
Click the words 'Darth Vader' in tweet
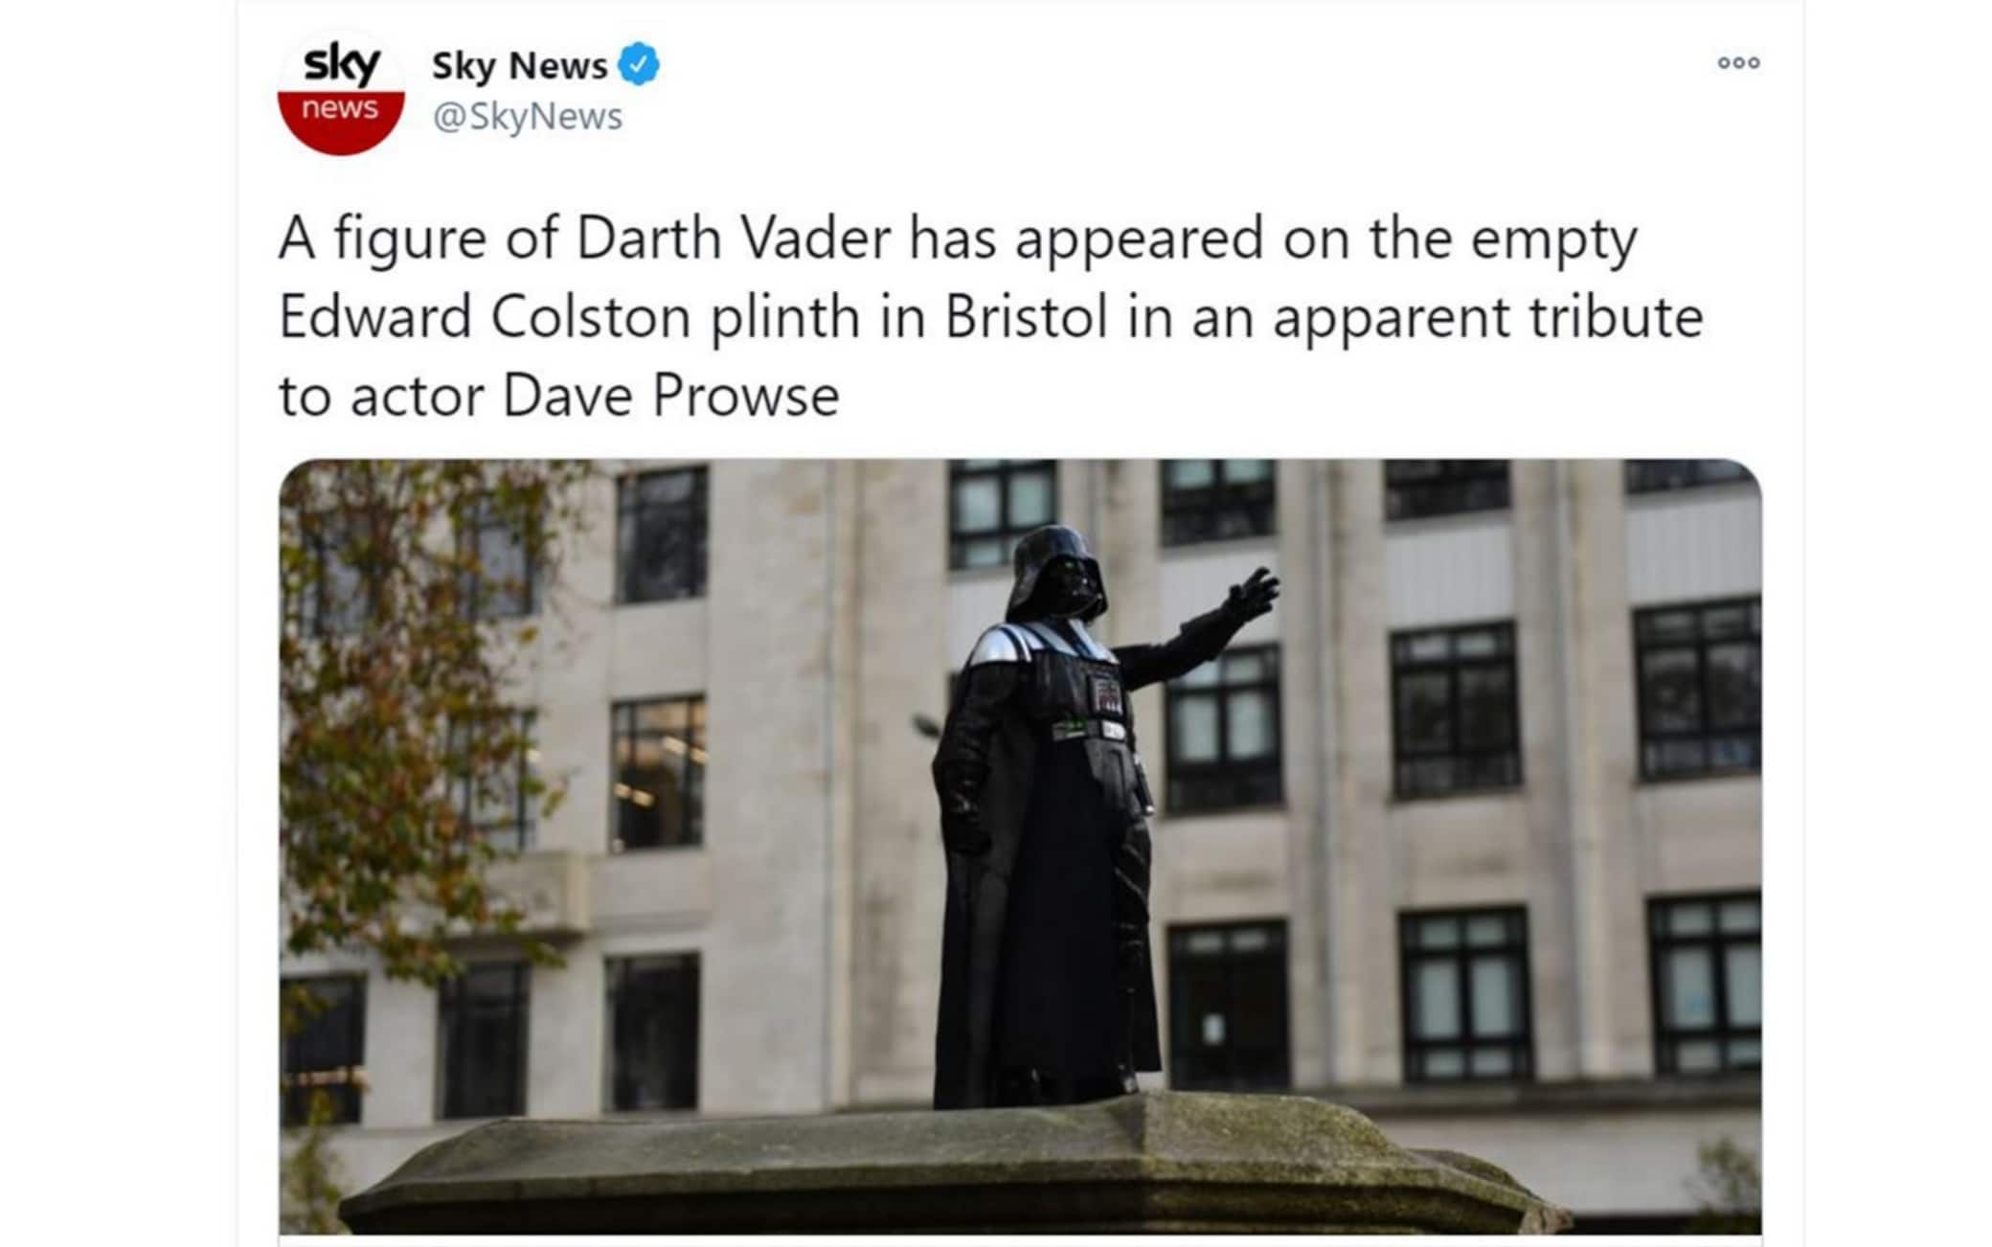point(734,238)
